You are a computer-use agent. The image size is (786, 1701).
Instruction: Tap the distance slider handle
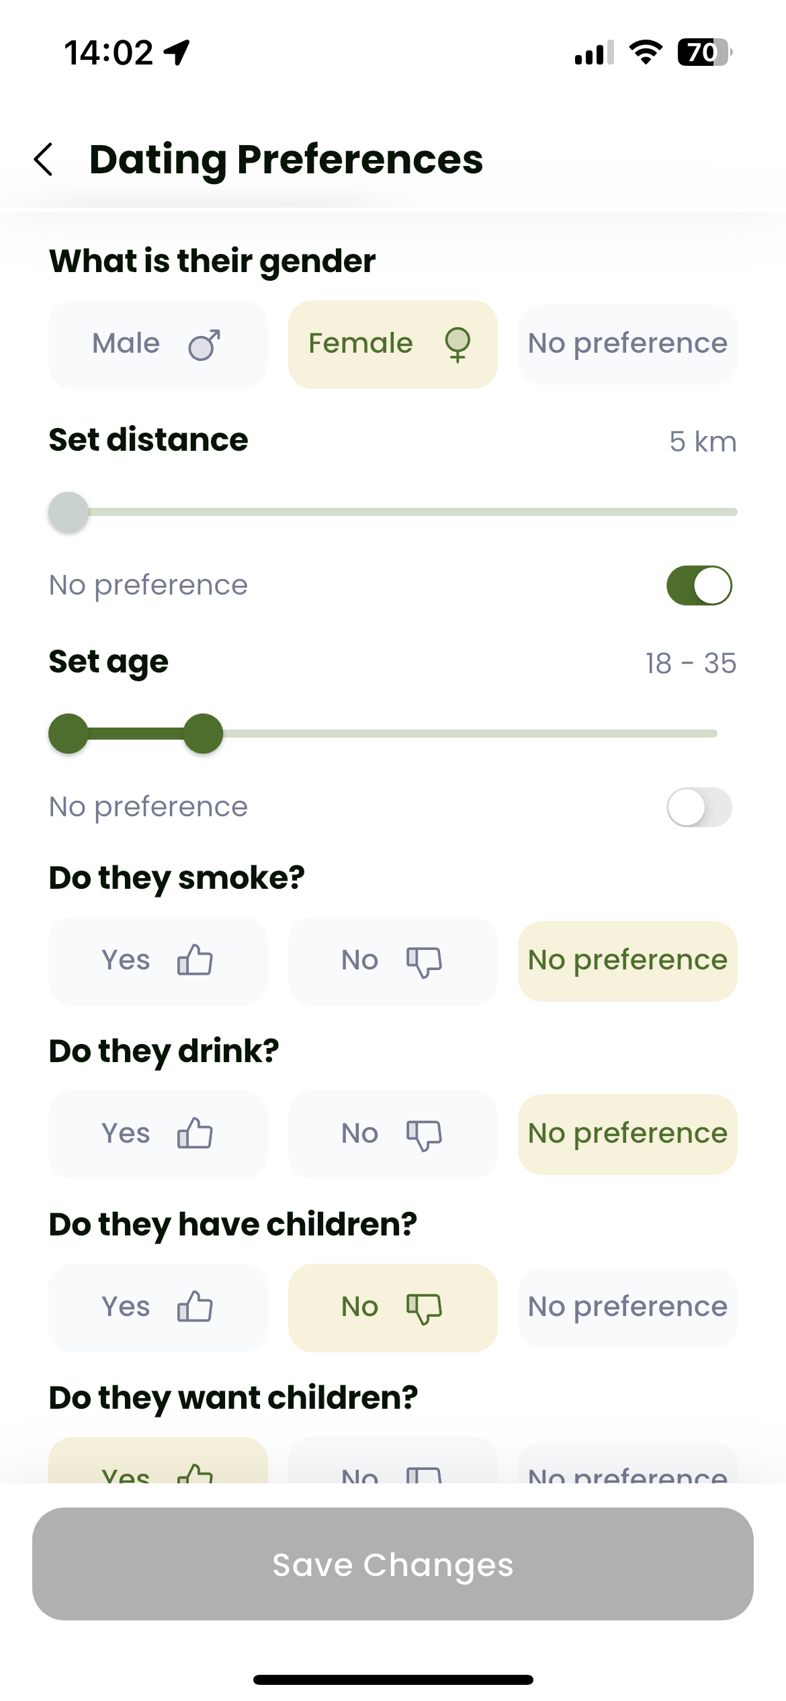(69, 512)
